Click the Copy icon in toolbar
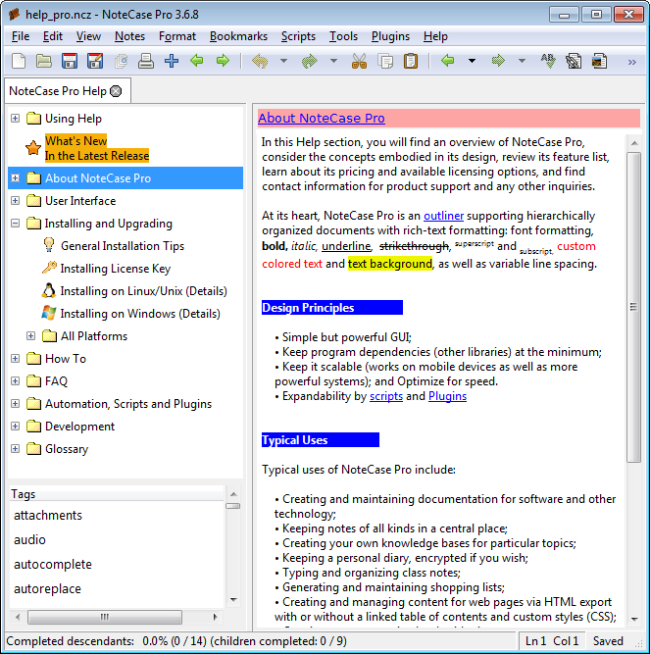The height and width of the screenshot is (654, 650). (385, 61)
